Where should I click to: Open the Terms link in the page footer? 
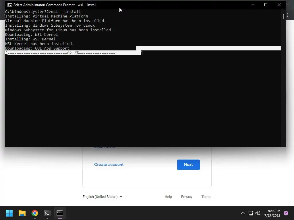pyautogui.click(x=206, y=197)
